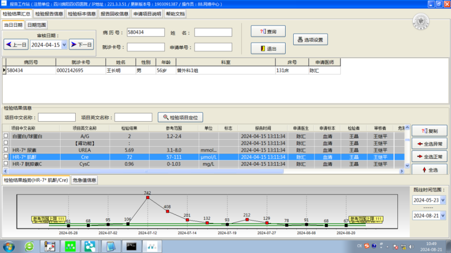Select the 当日日期 tab
This screenshot has width=451, height=253.
point(13,25)
